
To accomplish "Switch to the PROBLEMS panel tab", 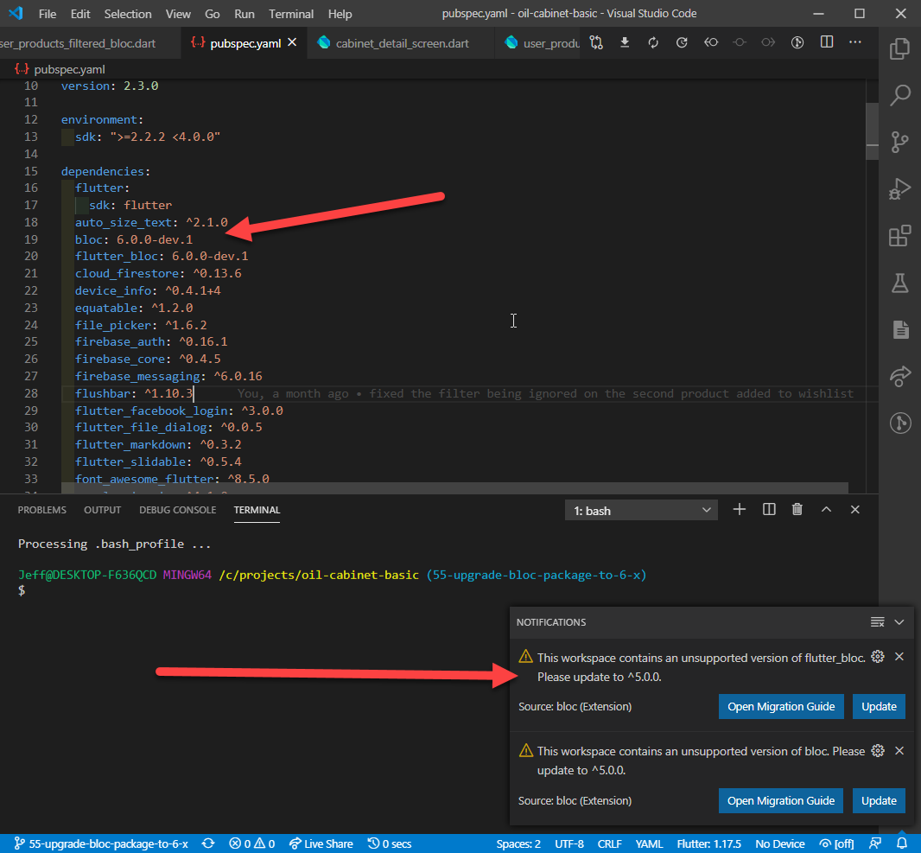I will point(41,510).
